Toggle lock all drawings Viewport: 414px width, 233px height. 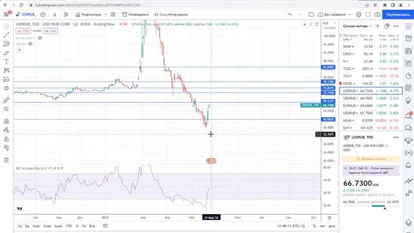pyautogui.click(x=6, y=139)
